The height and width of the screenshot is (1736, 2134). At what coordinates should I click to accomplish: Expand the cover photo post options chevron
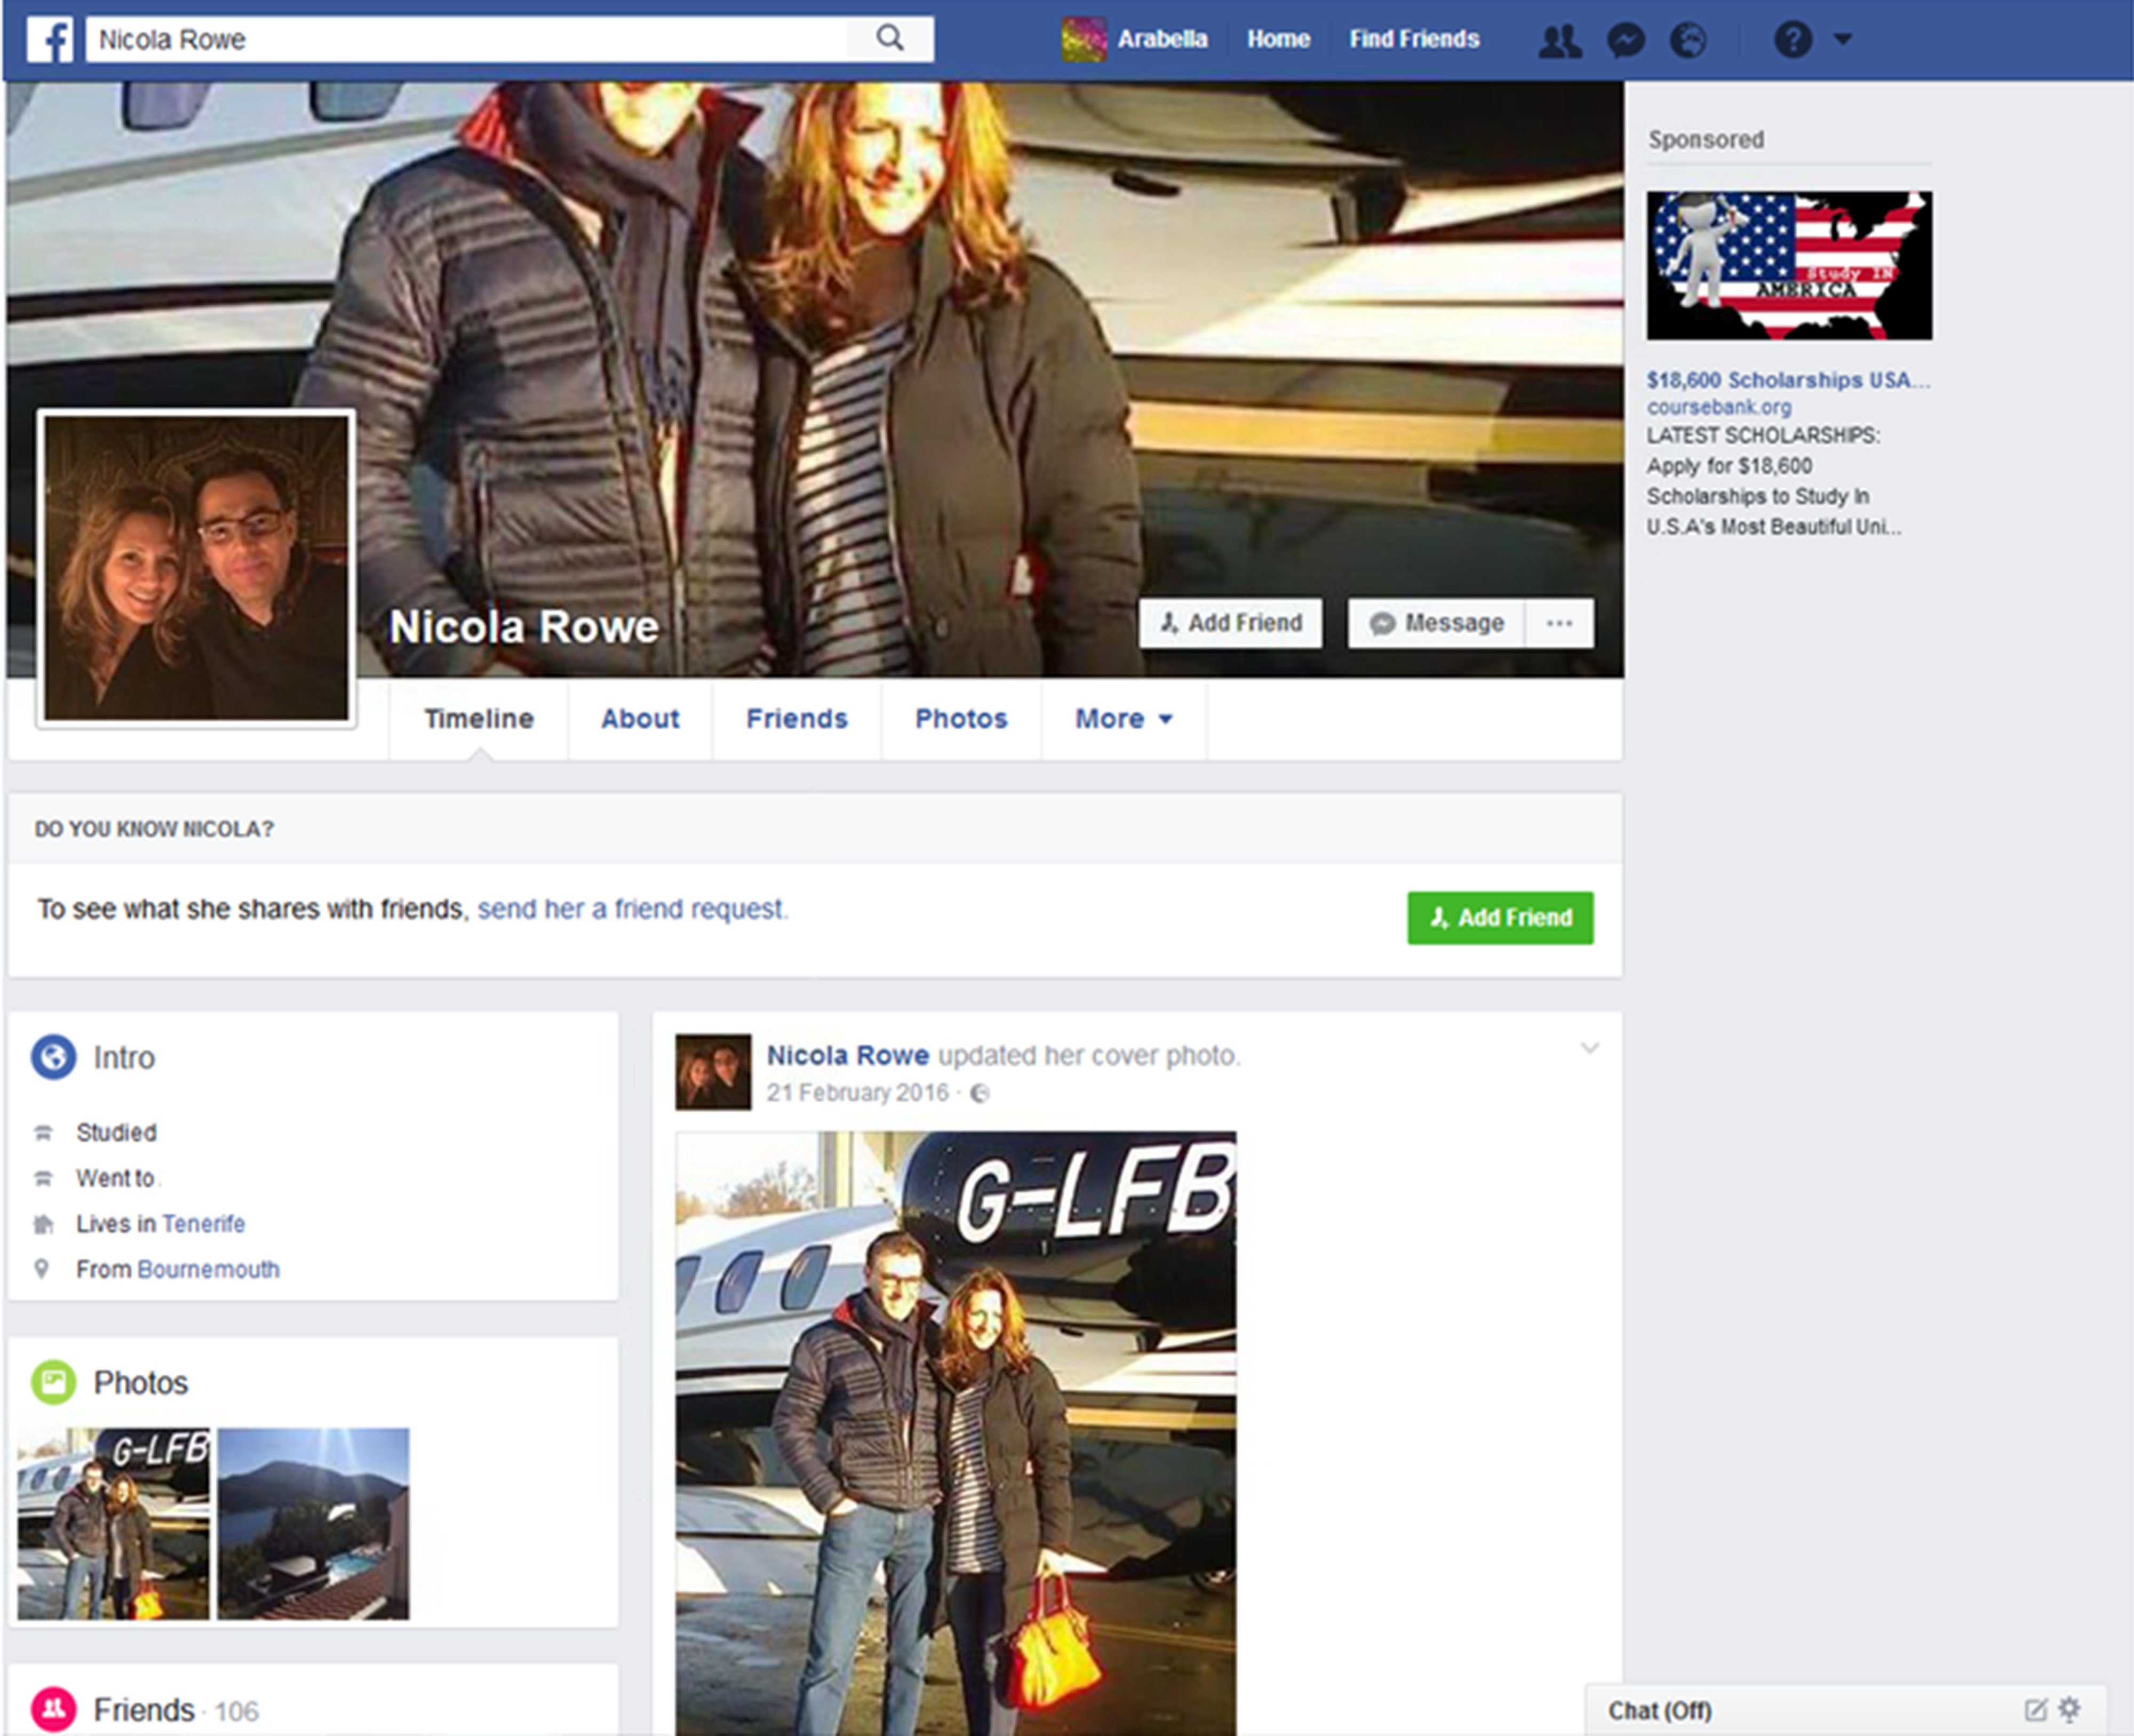(1590, 1048)
